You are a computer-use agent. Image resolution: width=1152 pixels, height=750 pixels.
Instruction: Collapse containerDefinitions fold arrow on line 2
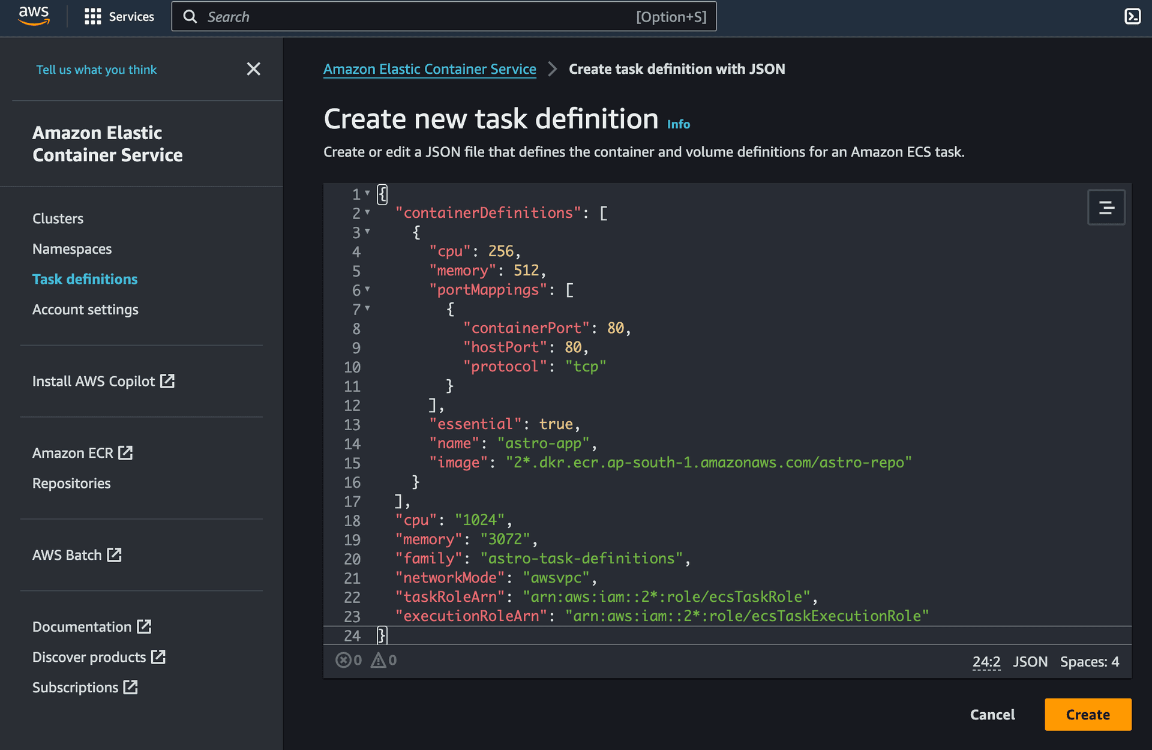click(367, 212)
